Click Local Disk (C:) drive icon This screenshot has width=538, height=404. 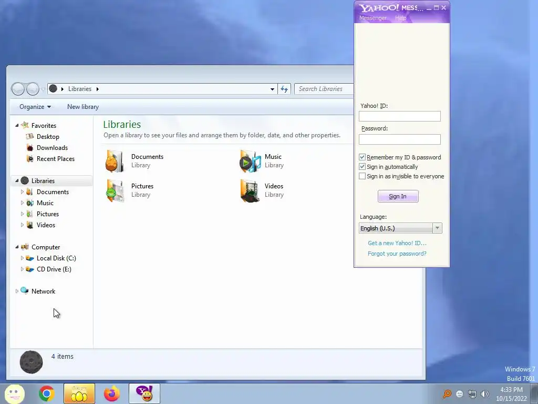[30, 258]
